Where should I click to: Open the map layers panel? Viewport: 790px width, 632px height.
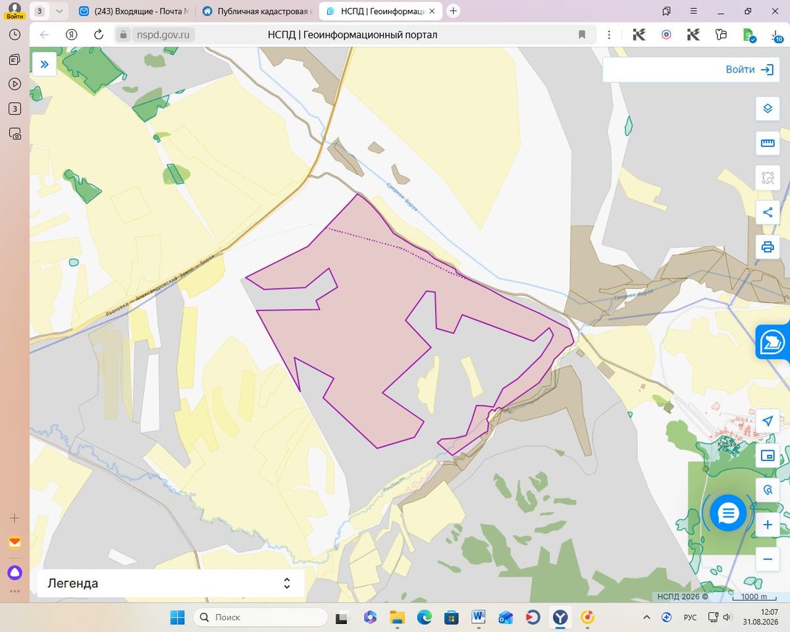(767, 109)
